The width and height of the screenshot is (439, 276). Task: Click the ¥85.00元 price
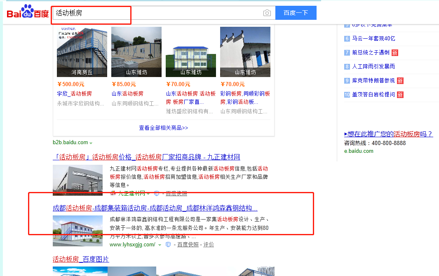click(x=124, y=84)
